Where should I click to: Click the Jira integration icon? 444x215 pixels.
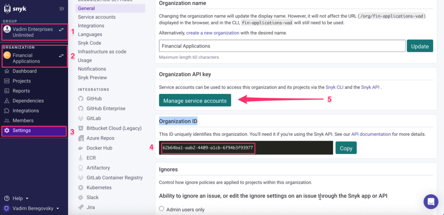pyautogui.click(x=81, y=207)
